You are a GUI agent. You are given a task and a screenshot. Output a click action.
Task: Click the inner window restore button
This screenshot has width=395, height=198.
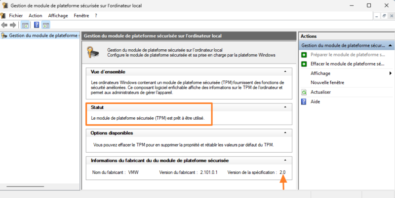coord(384,16)
